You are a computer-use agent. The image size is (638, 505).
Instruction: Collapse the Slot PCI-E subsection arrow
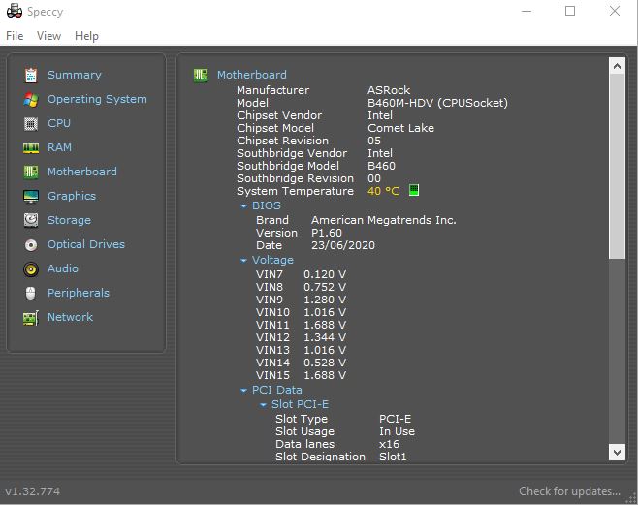[264, 405]
